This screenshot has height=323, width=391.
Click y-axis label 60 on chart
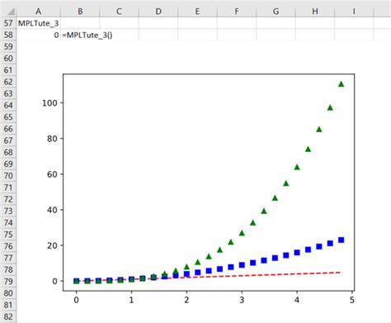point(52,174)
